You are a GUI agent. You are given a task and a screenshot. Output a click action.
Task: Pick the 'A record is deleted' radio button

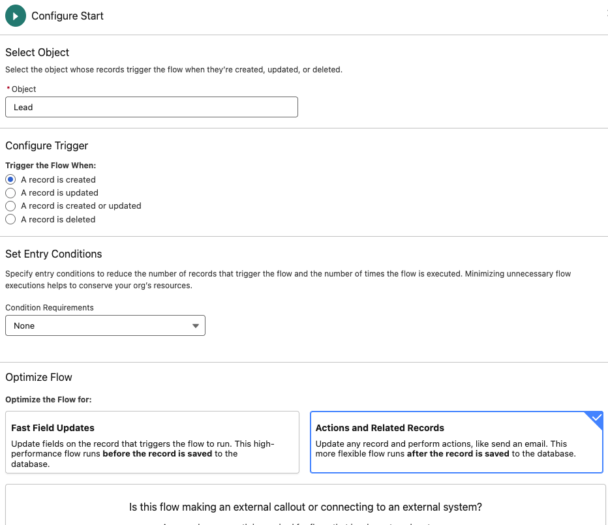click(10, 220)
